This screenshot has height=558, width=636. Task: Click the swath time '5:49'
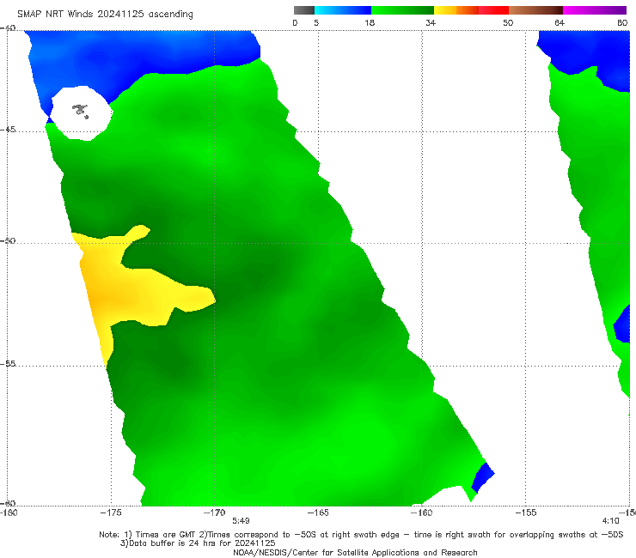[x=241, y=521]
